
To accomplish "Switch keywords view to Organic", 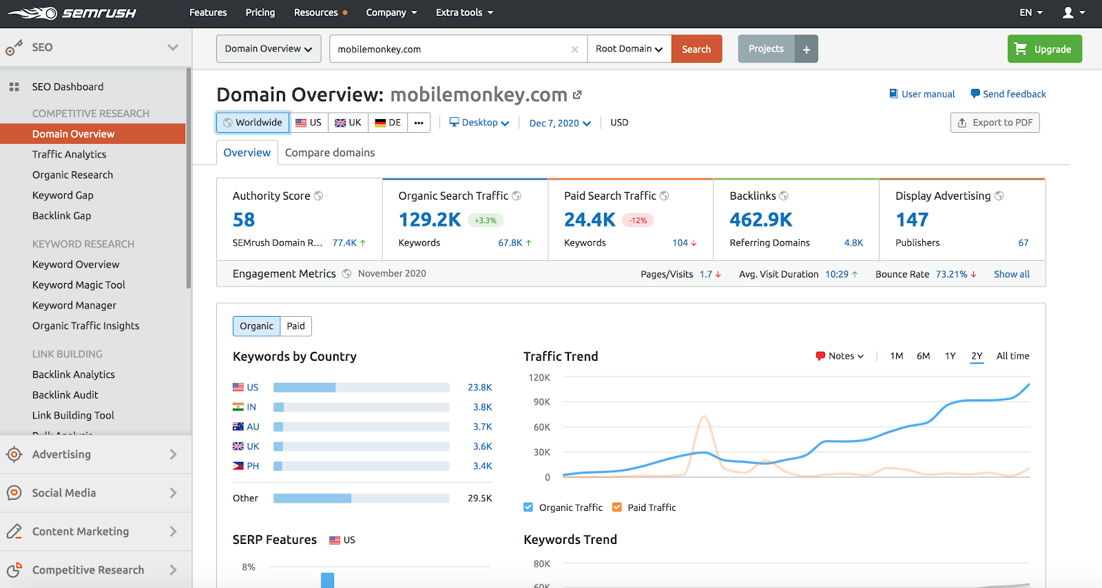I will (x=257, y=326).
